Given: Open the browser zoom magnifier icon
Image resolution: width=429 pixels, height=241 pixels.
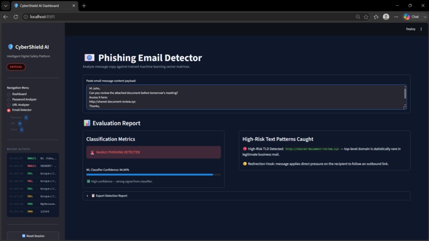Looking at the screenshot, I should tap(358, 16).
